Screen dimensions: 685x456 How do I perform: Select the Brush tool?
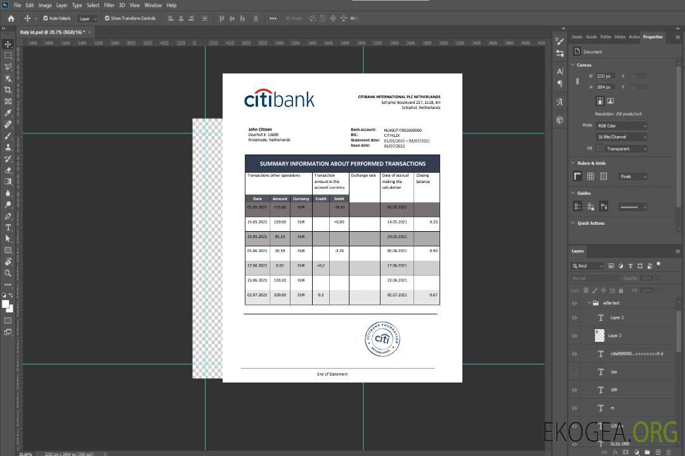tap(8, 136)
